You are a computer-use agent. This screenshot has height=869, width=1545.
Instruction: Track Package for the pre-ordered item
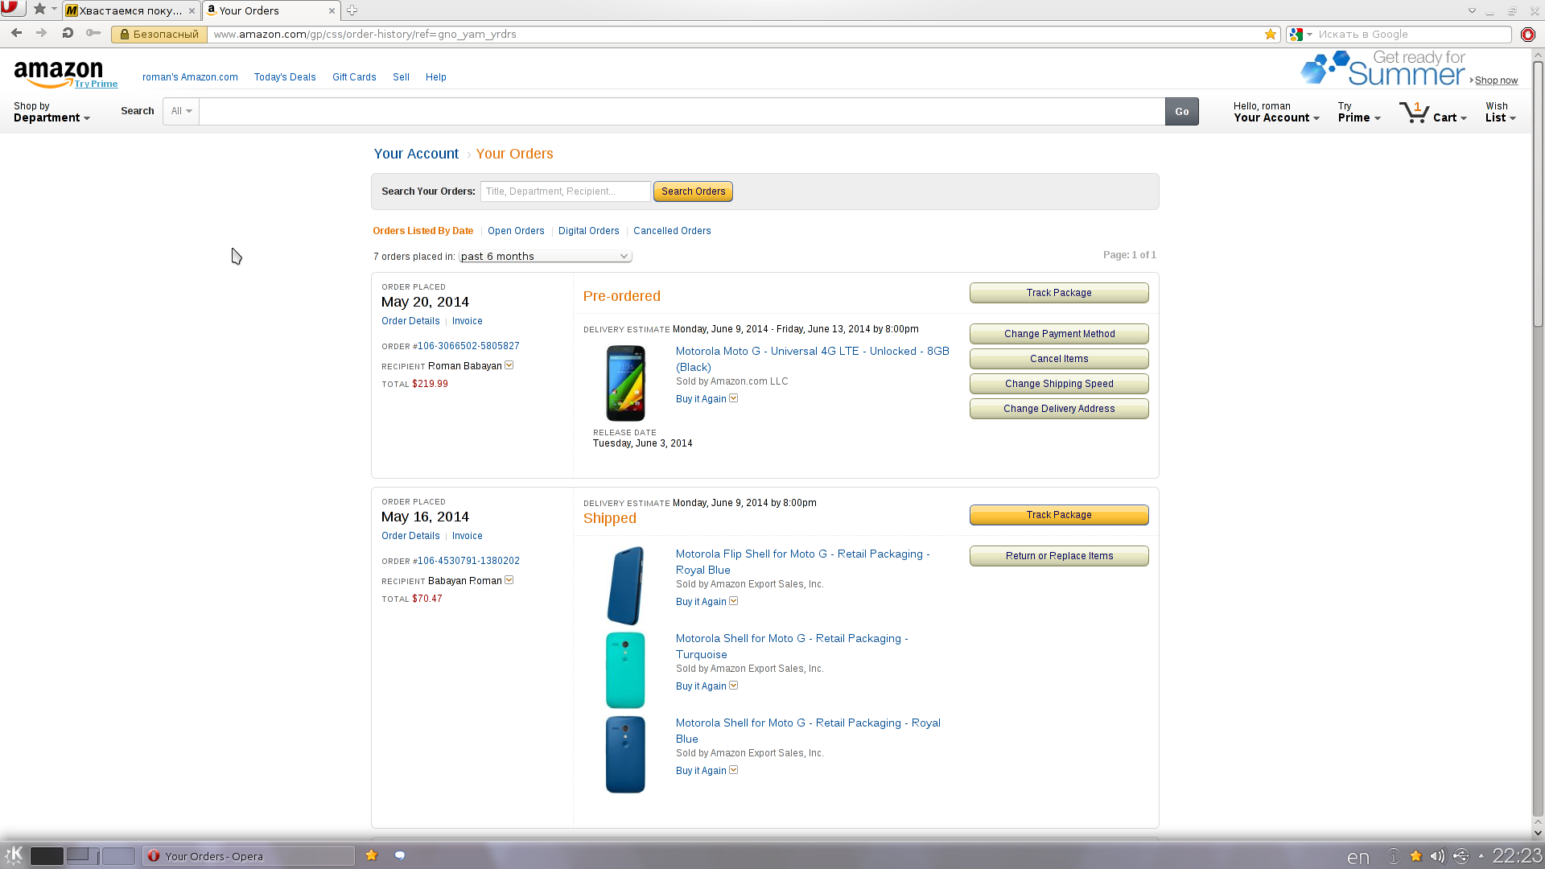(1059, 293)
